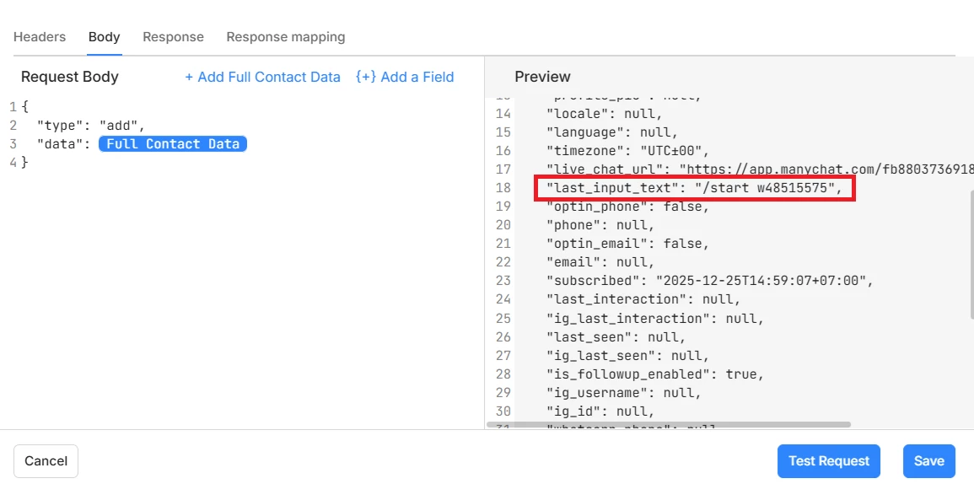Switch to the Headers tab
This screenshot has width=974, height=484.
click(x=40, y=37)
